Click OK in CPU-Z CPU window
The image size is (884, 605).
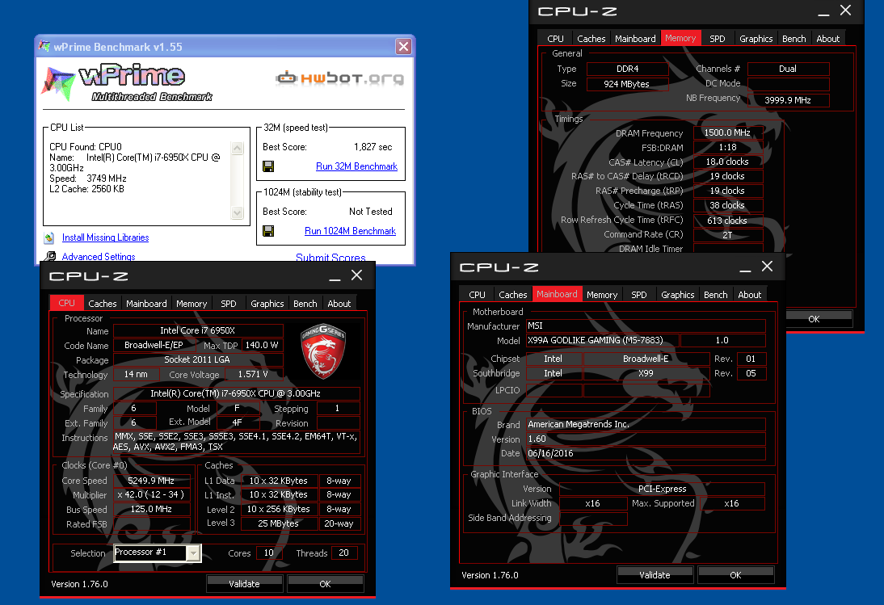(326, 583)
